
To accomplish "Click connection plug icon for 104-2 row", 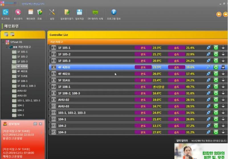I will (209, 126).
